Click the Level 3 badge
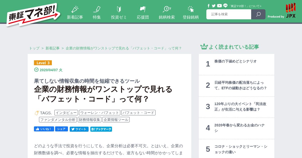302x158 pixels. (43, 63)
